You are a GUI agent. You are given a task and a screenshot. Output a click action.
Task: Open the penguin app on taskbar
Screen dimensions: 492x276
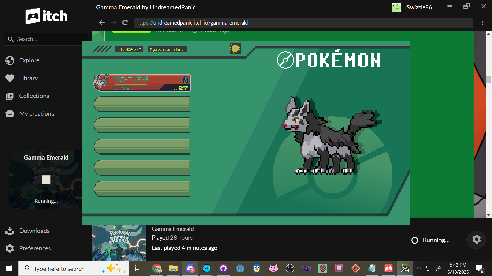coord(257,269)
